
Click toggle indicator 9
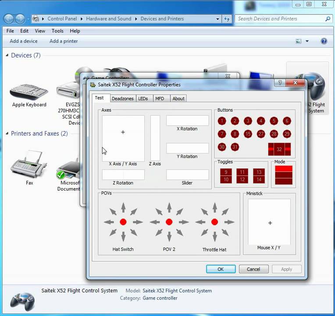coord(226,172)
